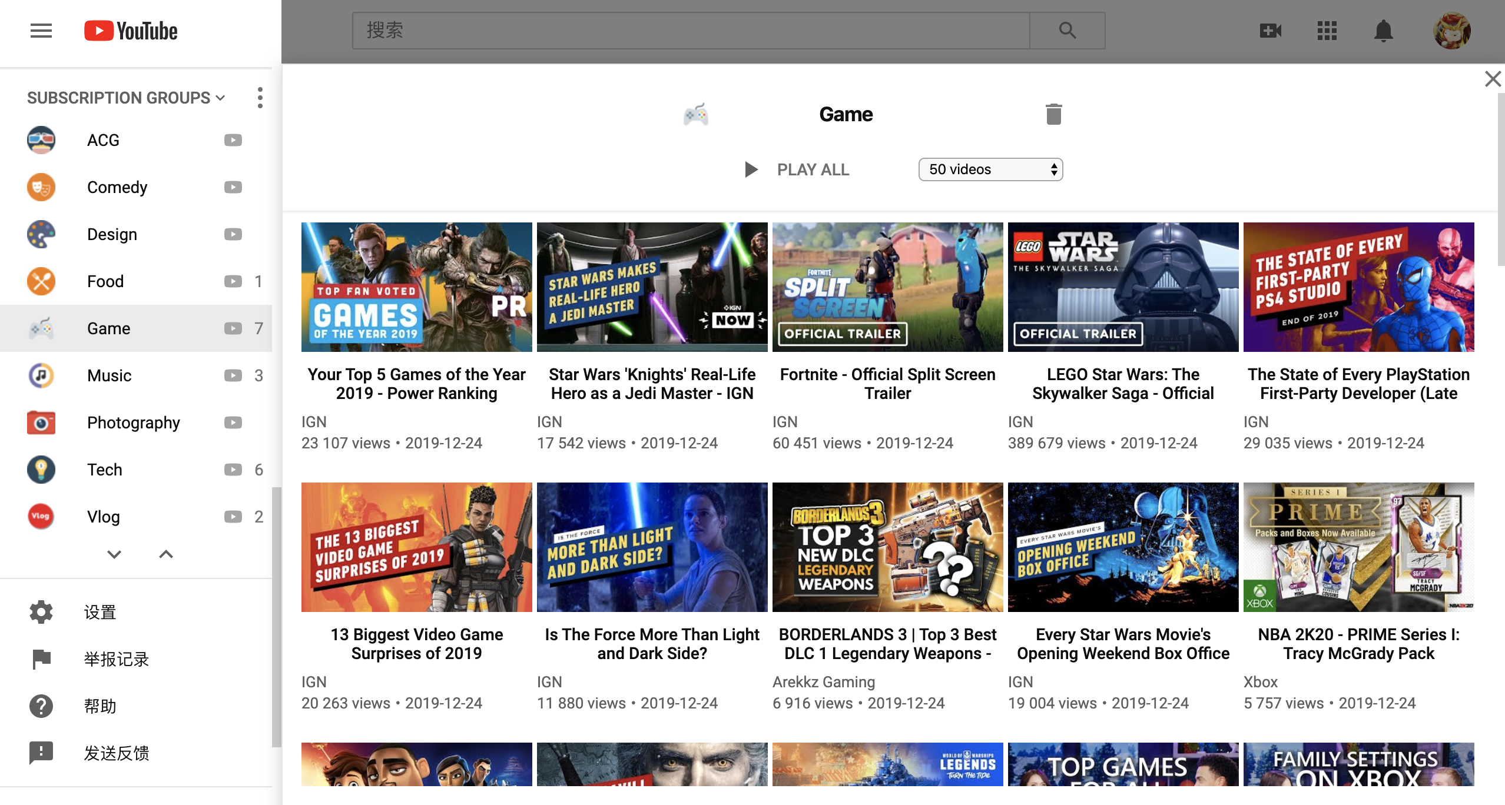Open the 50 videos count dropdown
The image size is (1505, 805).
(x=990, y=169)
